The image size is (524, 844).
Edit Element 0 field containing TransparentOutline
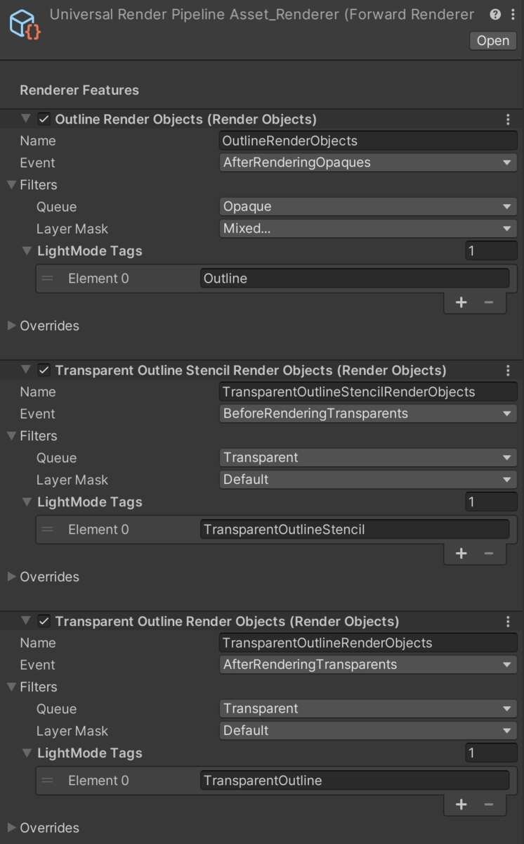pos(355,781)
